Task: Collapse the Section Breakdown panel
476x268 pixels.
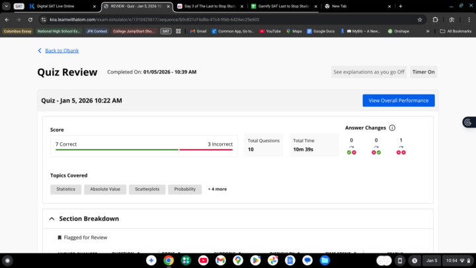Action: [52, 218]
